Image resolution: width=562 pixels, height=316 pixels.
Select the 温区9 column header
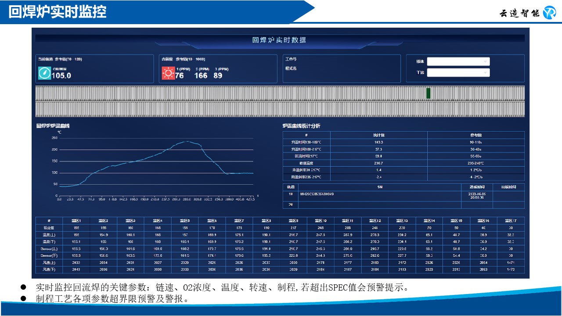click(294, 221)
